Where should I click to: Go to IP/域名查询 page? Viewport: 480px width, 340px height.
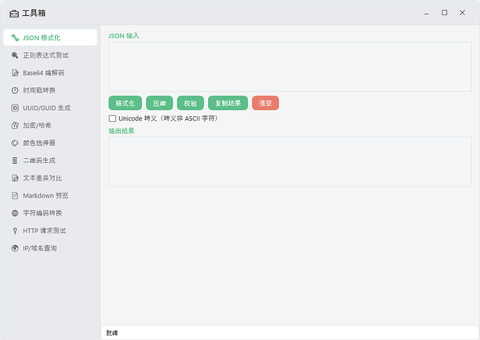tap(50, 248)
